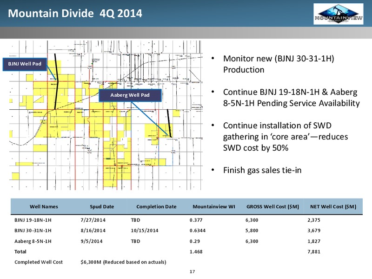The height and width of the screenshot is (279, 372).
Task: Click the 'Monitor new (BJNJ 30-31-1H) Production' bullet
Action: (279, 64)
